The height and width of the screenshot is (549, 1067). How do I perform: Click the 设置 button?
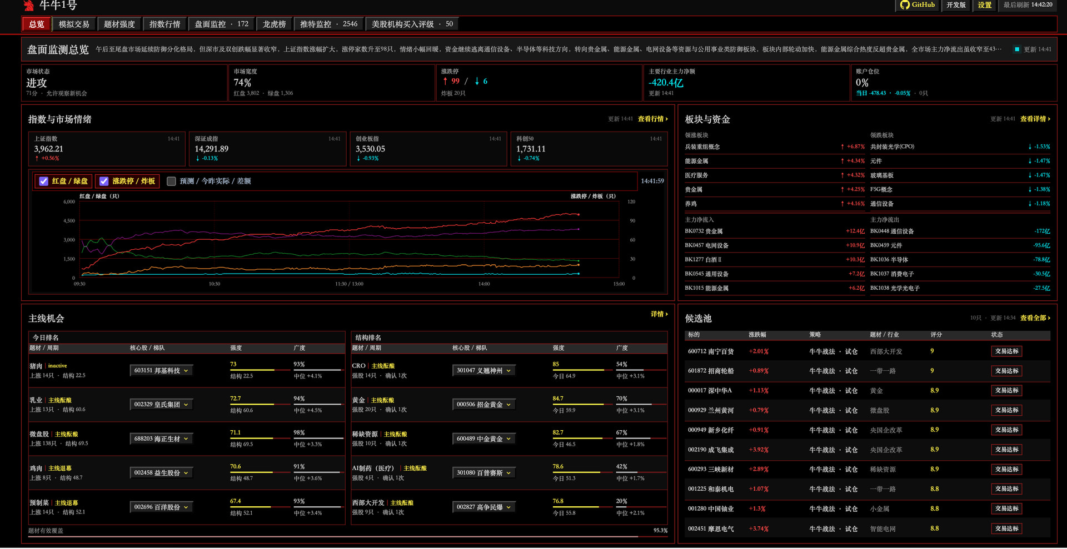tap(985, 5)
